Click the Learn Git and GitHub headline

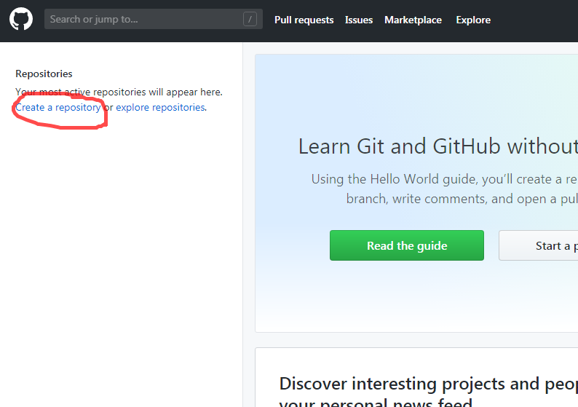click(x=438, y=146)
